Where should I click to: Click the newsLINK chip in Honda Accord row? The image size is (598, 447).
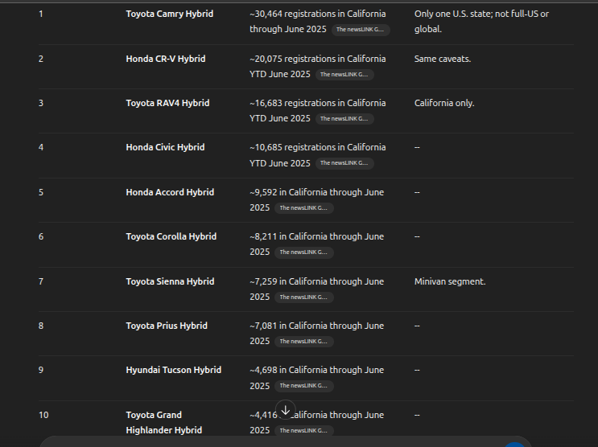(x=304, y=208)
